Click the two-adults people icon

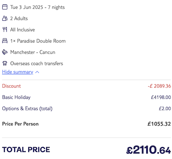5,19
